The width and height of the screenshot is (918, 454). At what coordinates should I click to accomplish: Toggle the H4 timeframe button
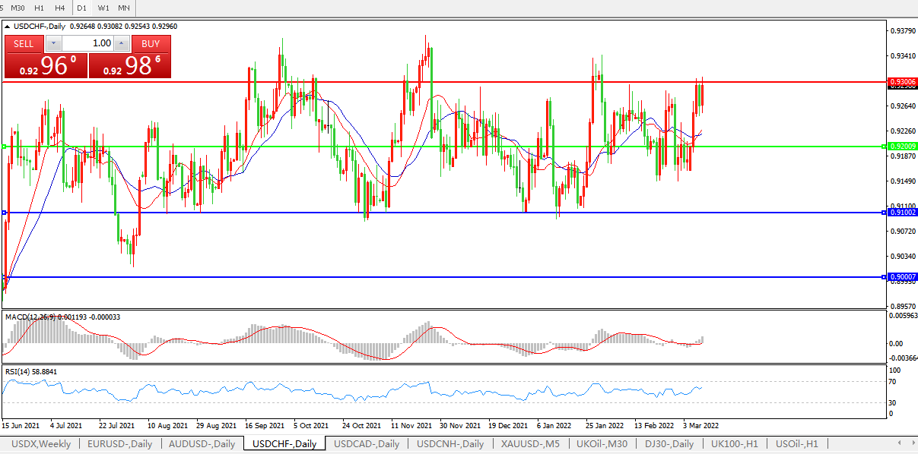(59, 8)
